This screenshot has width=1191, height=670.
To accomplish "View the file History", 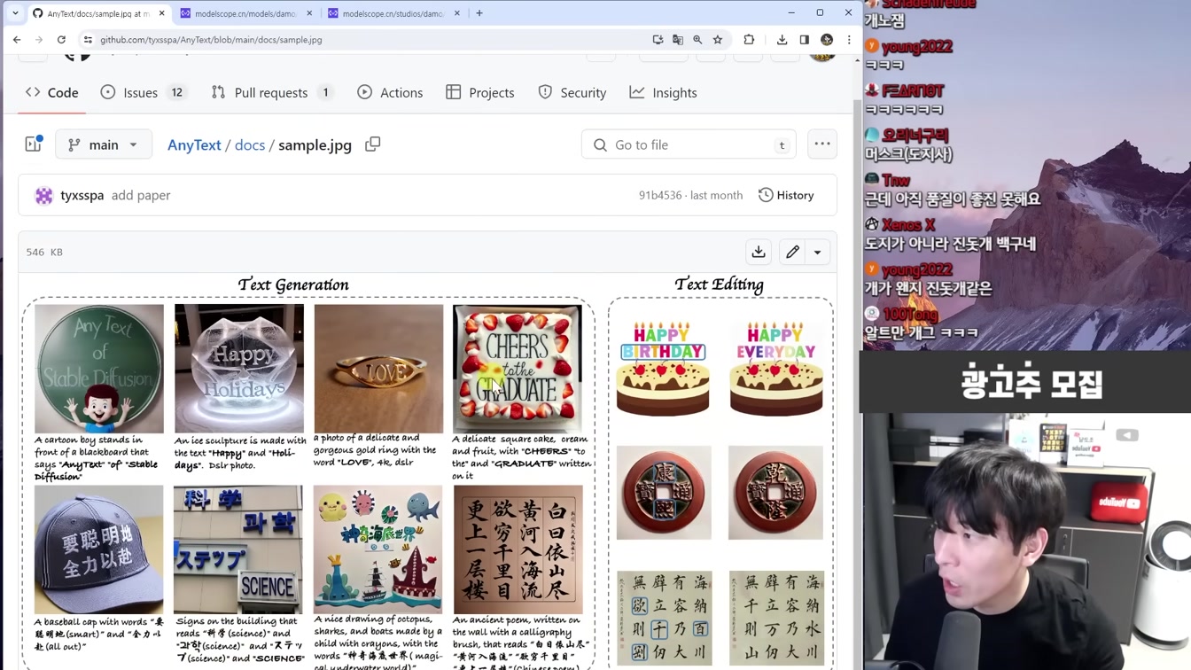I will (x=786, y=195).
